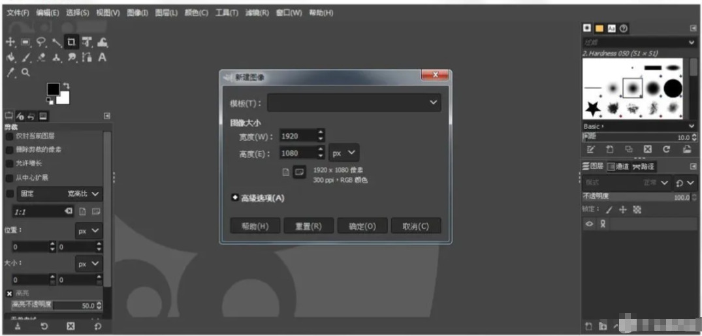702x336 pixels.
Task: Click the 取消(C) button
Action: 416,226
